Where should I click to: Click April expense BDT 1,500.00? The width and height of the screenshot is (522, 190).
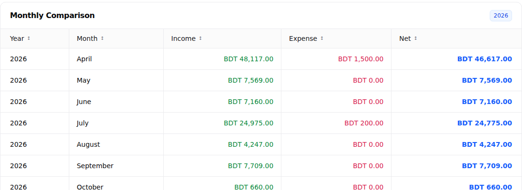click(x=361, y=59)
